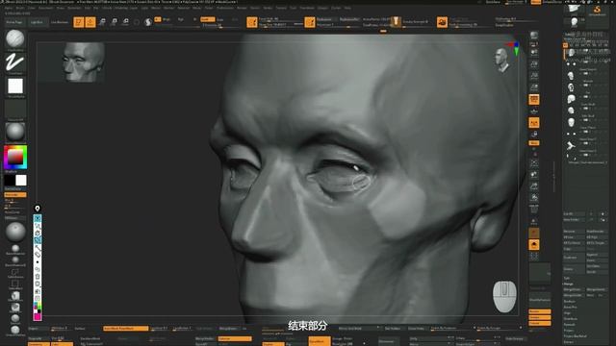The width and height of the screenshot is (616, 346).
Task: Open the material sphere selector
Action: pyautogui.click(x=15, y=133)
